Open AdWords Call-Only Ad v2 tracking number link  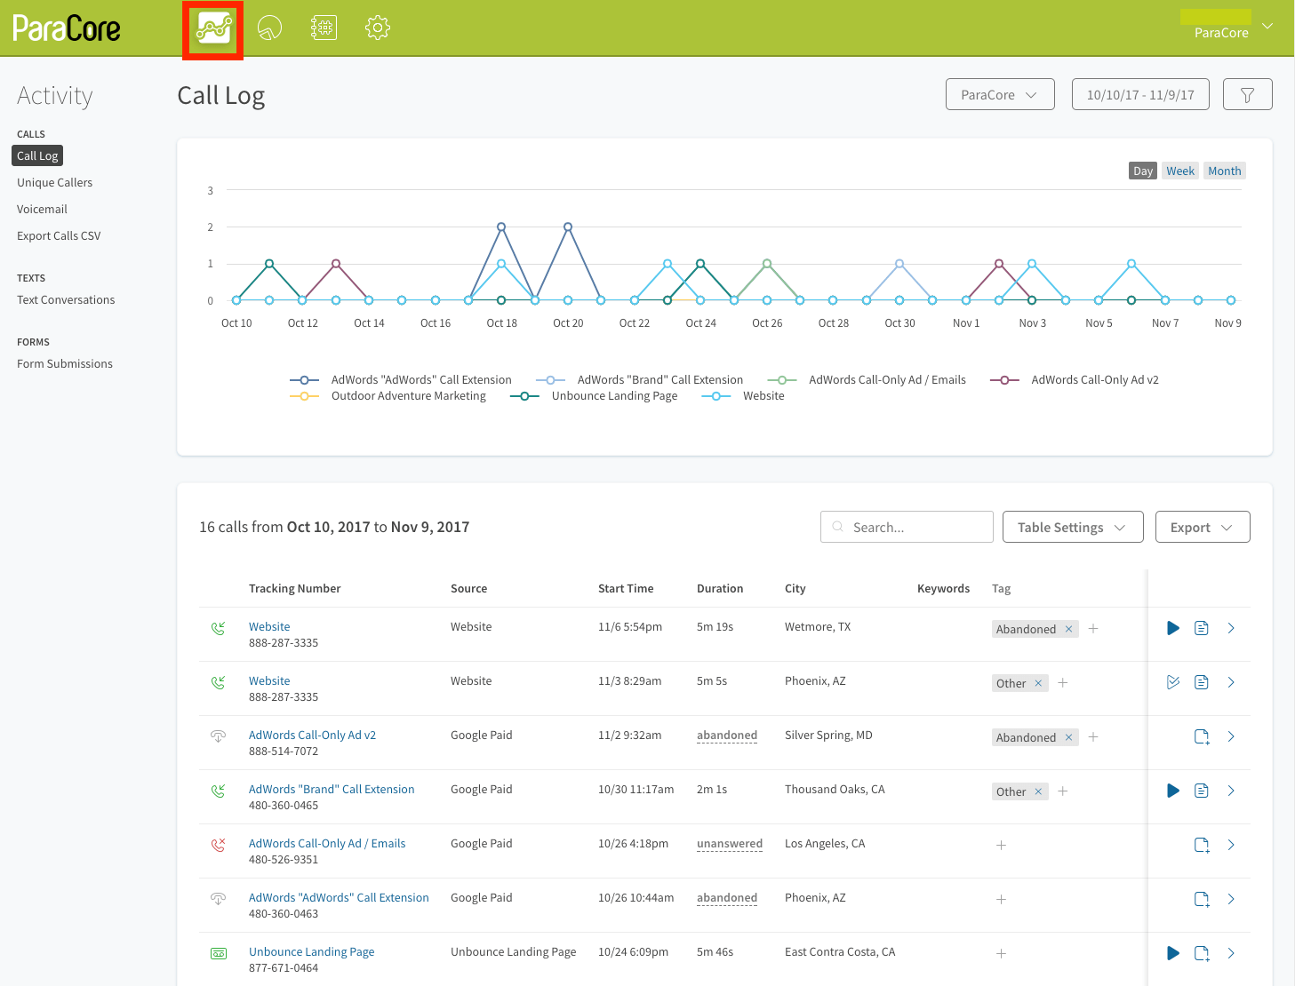(312, 735)
